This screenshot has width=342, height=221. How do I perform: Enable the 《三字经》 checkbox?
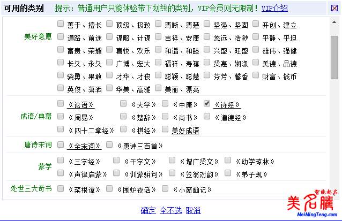(x=61, y=161)
